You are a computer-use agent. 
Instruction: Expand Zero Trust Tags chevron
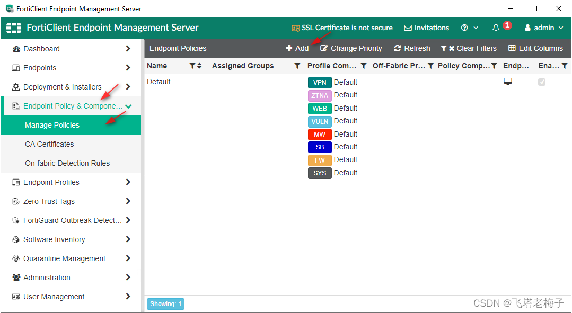[128, 201]
